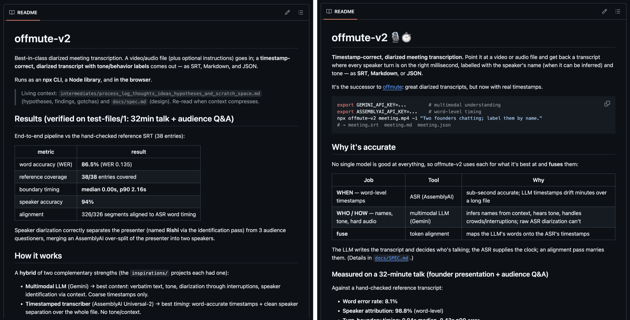Image resolution: width=630 pixels, height=320 pixels.
Task: Click the 'word accuracy (WER)' cell
Action: pos(46,164)
